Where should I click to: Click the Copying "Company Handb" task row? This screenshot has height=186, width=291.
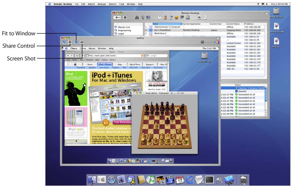[243, 88]
